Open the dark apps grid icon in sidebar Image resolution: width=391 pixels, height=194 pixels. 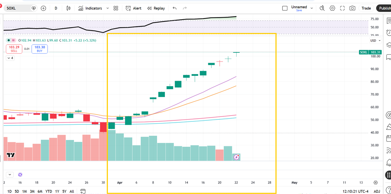[388, 174]
